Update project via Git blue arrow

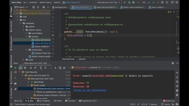tap(149, 2)
